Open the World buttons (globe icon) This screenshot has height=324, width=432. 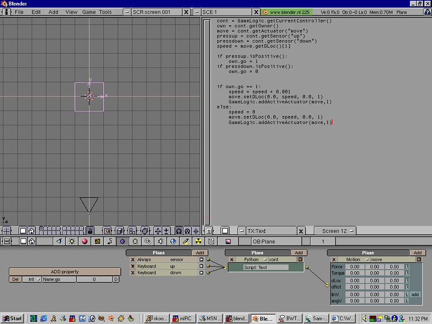(173, 242)
